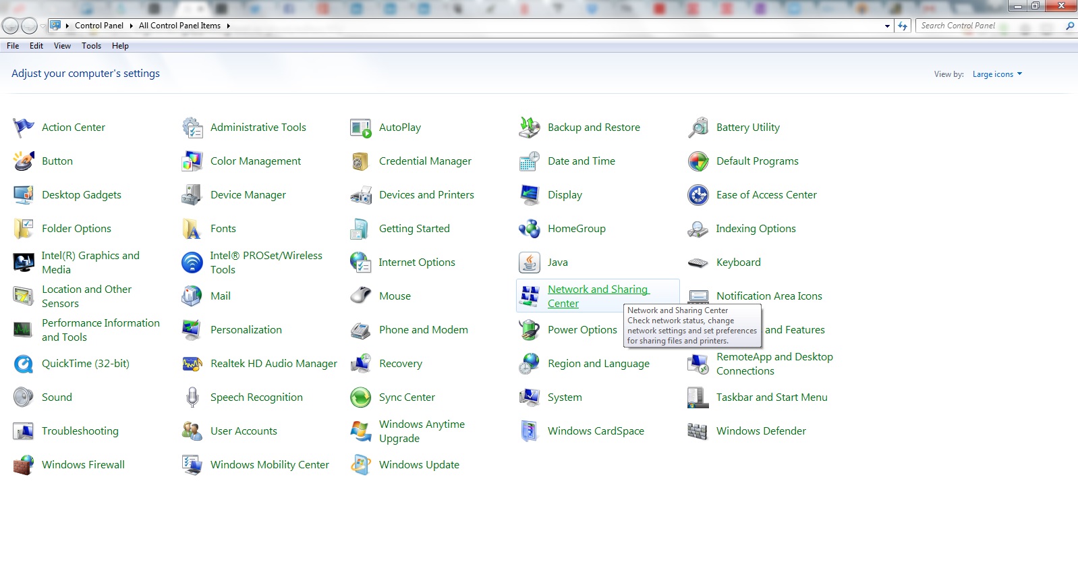Open the File menu
This screenshot has height=579, width=1078.
point(13,46)
